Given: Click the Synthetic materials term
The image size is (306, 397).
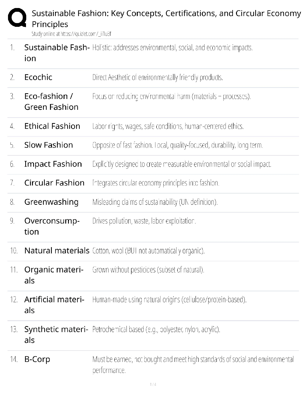Looking at the screenshot, I should 56,335.
